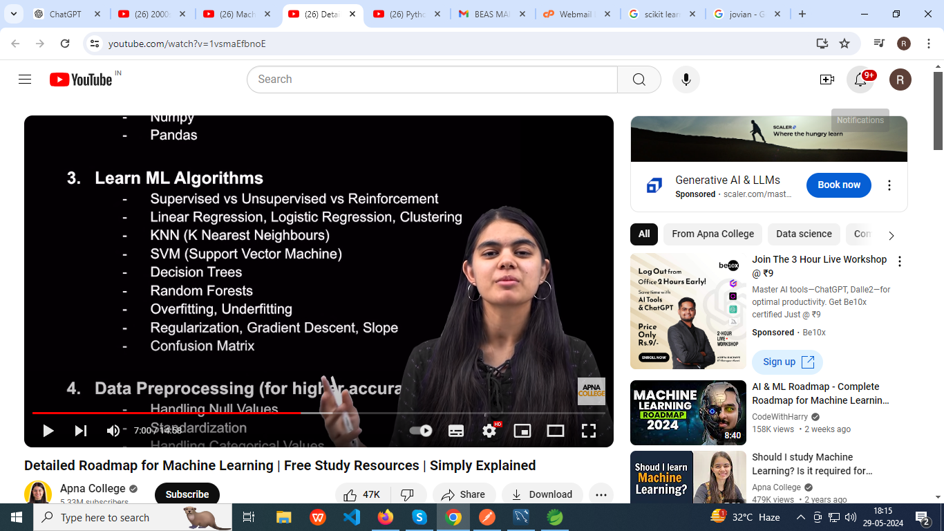Open the account avatar menu
The width and height of the screenshot is (944, 531).
click(x=900, y=80)
